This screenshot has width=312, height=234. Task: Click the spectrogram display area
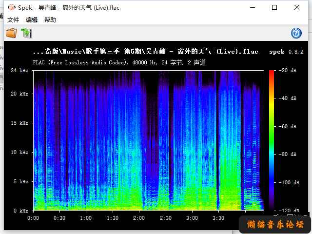click(149, 140)
